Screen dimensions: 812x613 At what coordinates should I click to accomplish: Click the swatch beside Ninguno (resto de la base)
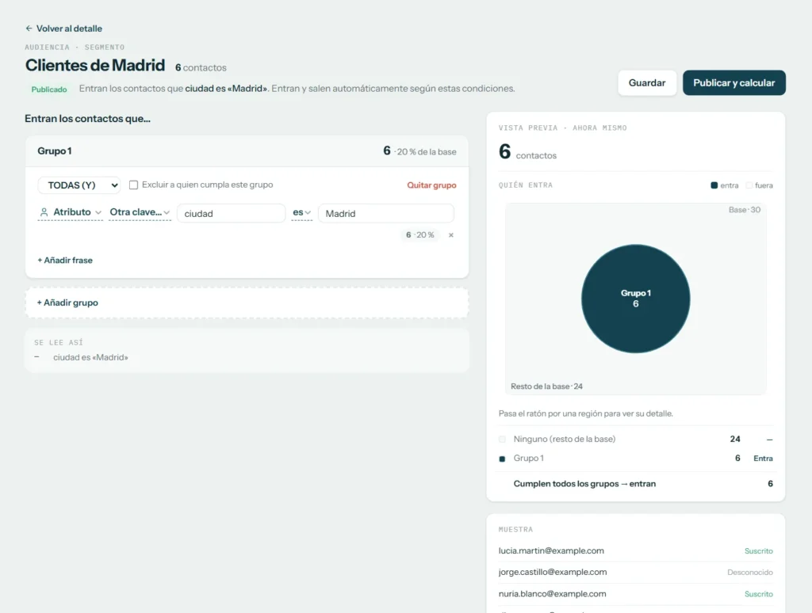click(502, 440)
